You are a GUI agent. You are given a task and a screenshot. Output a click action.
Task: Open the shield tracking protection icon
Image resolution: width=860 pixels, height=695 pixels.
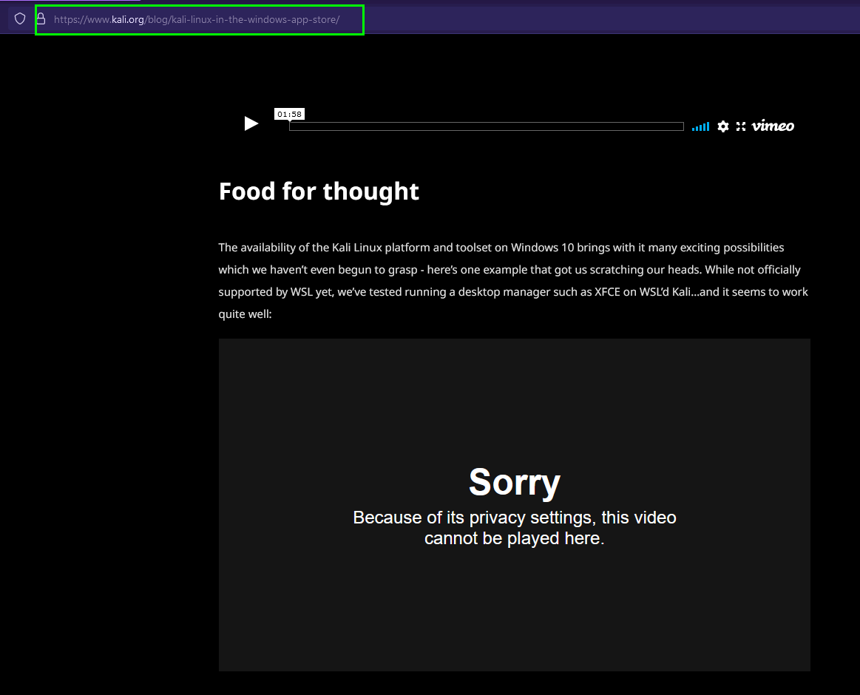pos(20,19)
